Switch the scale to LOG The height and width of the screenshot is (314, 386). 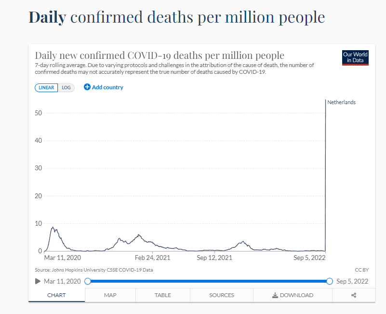(x=66, y=88)
